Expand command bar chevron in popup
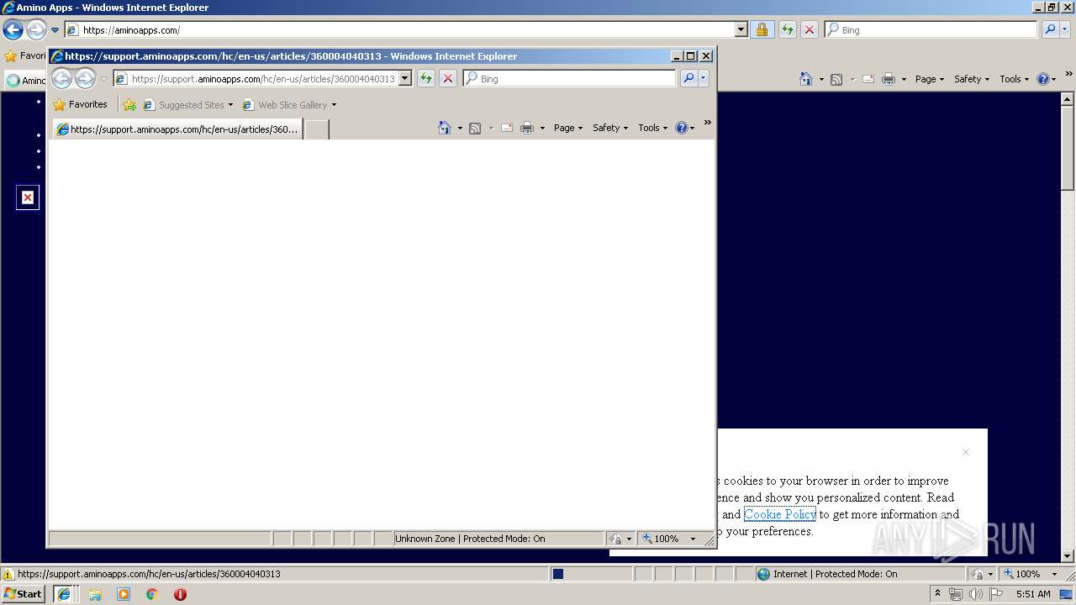 707,123
